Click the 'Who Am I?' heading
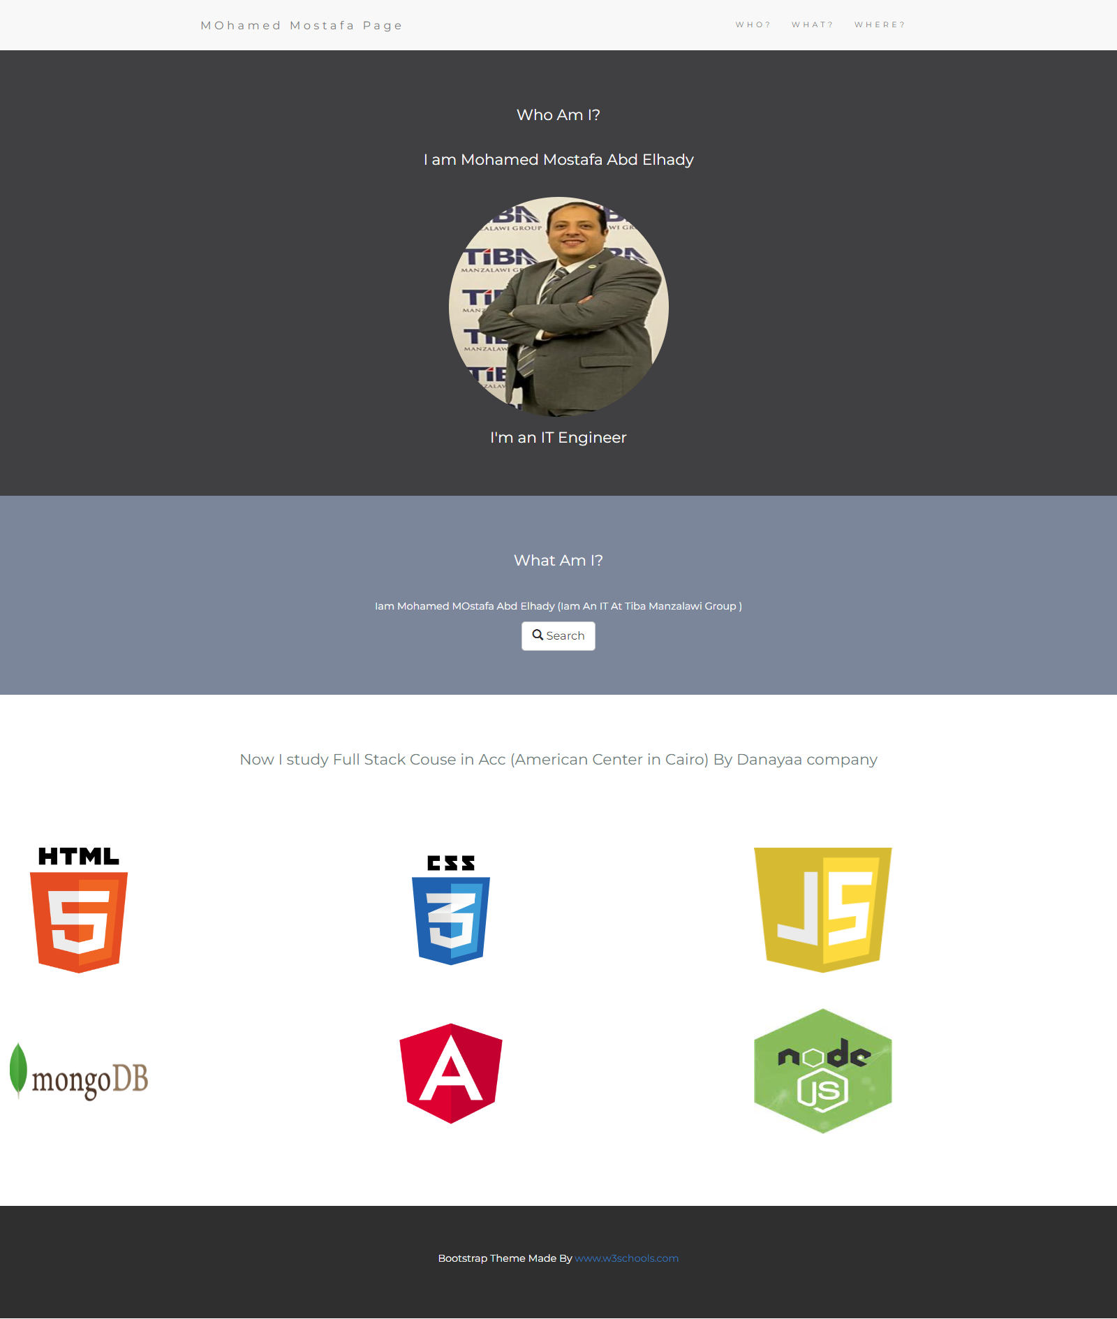Viewport: 1117px width, 1319px height. (558, 115)
